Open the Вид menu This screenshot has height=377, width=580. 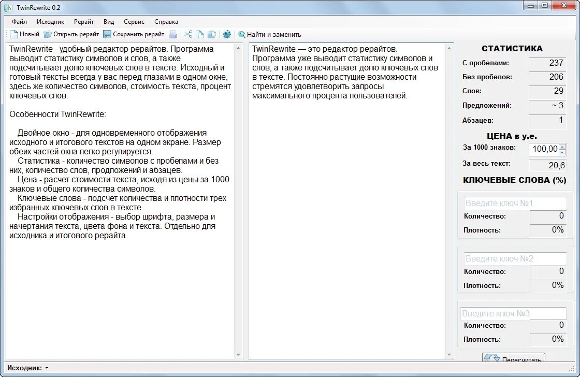[x=109, y=21]
